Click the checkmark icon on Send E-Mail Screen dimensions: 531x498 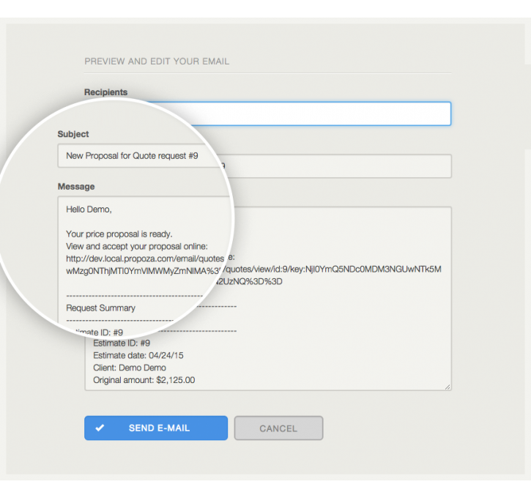100,428
